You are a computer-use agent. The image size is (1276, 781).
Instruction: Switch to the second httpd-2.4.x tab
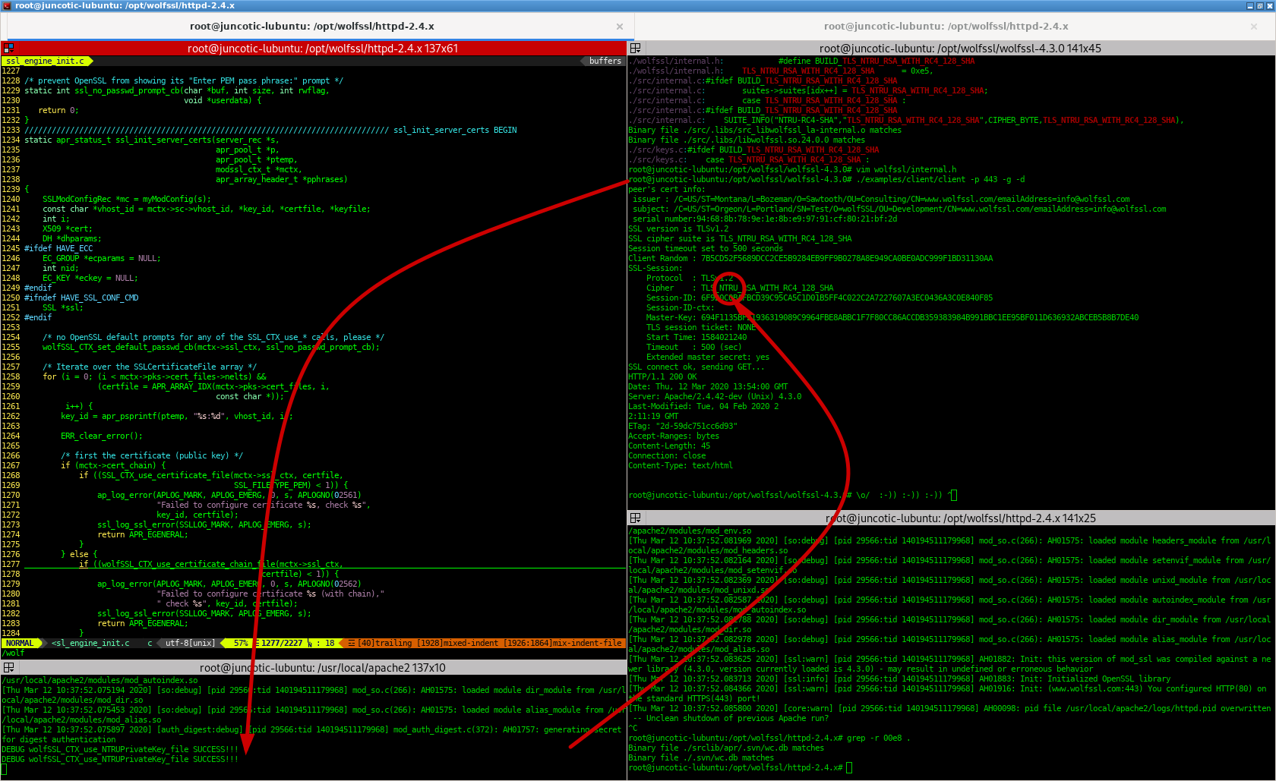click(946, 27)
